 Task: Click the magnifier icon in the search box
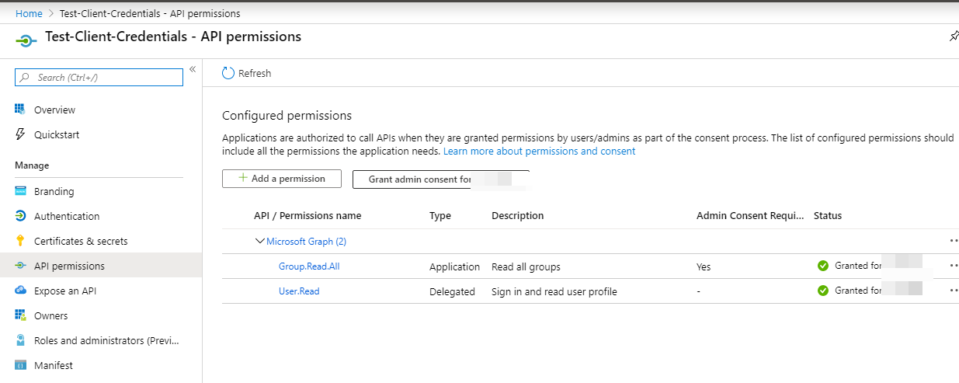point(26,77)
